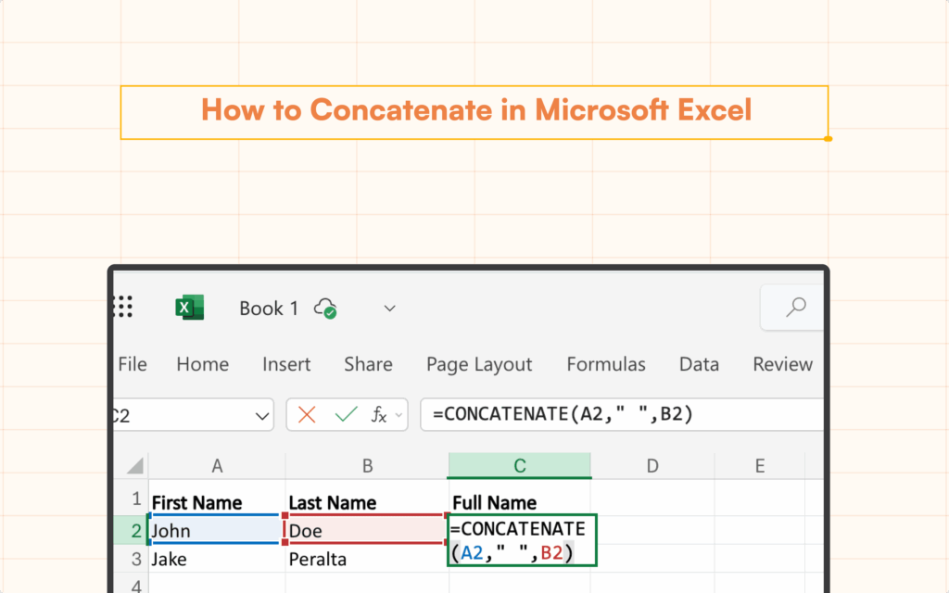Select the cell containing Peralta

click(x=367, y=559)
